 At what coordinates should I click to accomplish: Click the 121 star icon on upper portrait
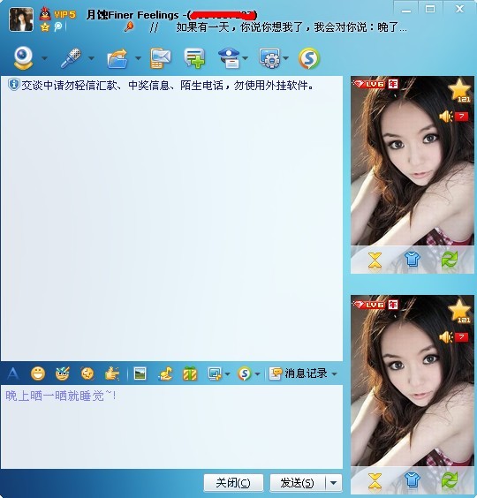tap(459, 91)
